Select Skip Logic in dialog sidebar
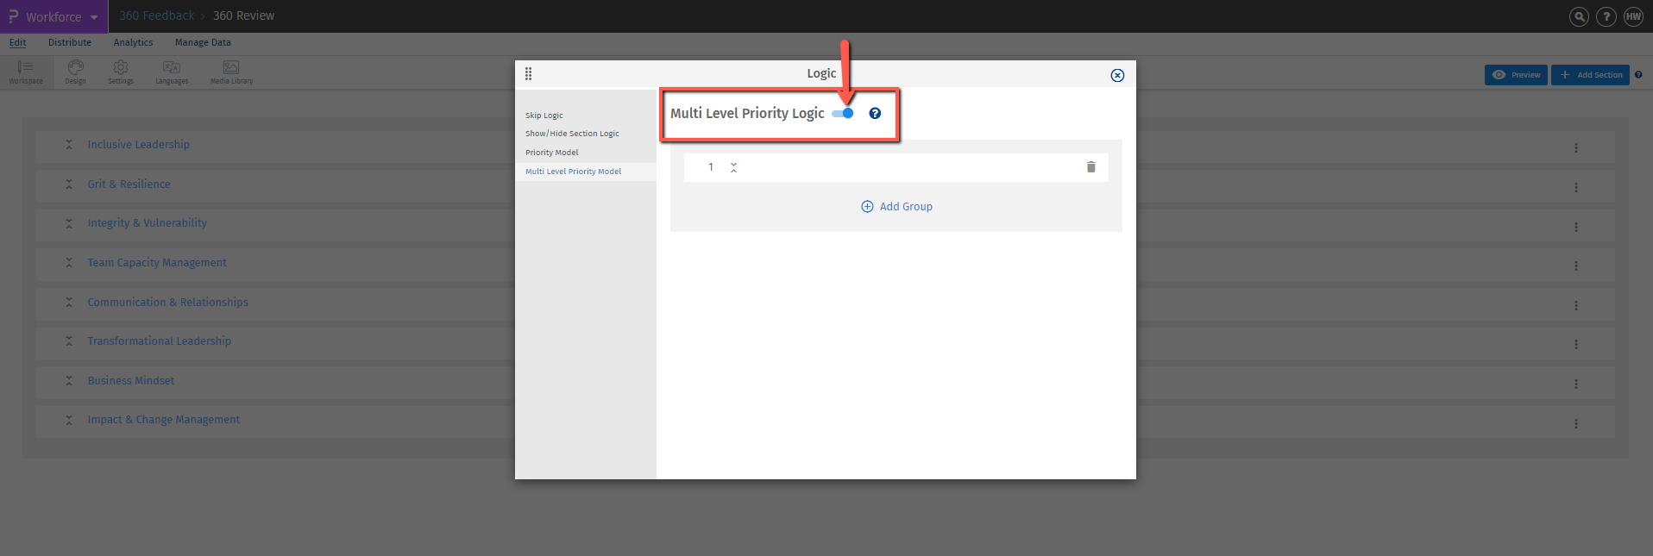Viewport: 1653px width, 556px height. (x=544, y=116)
